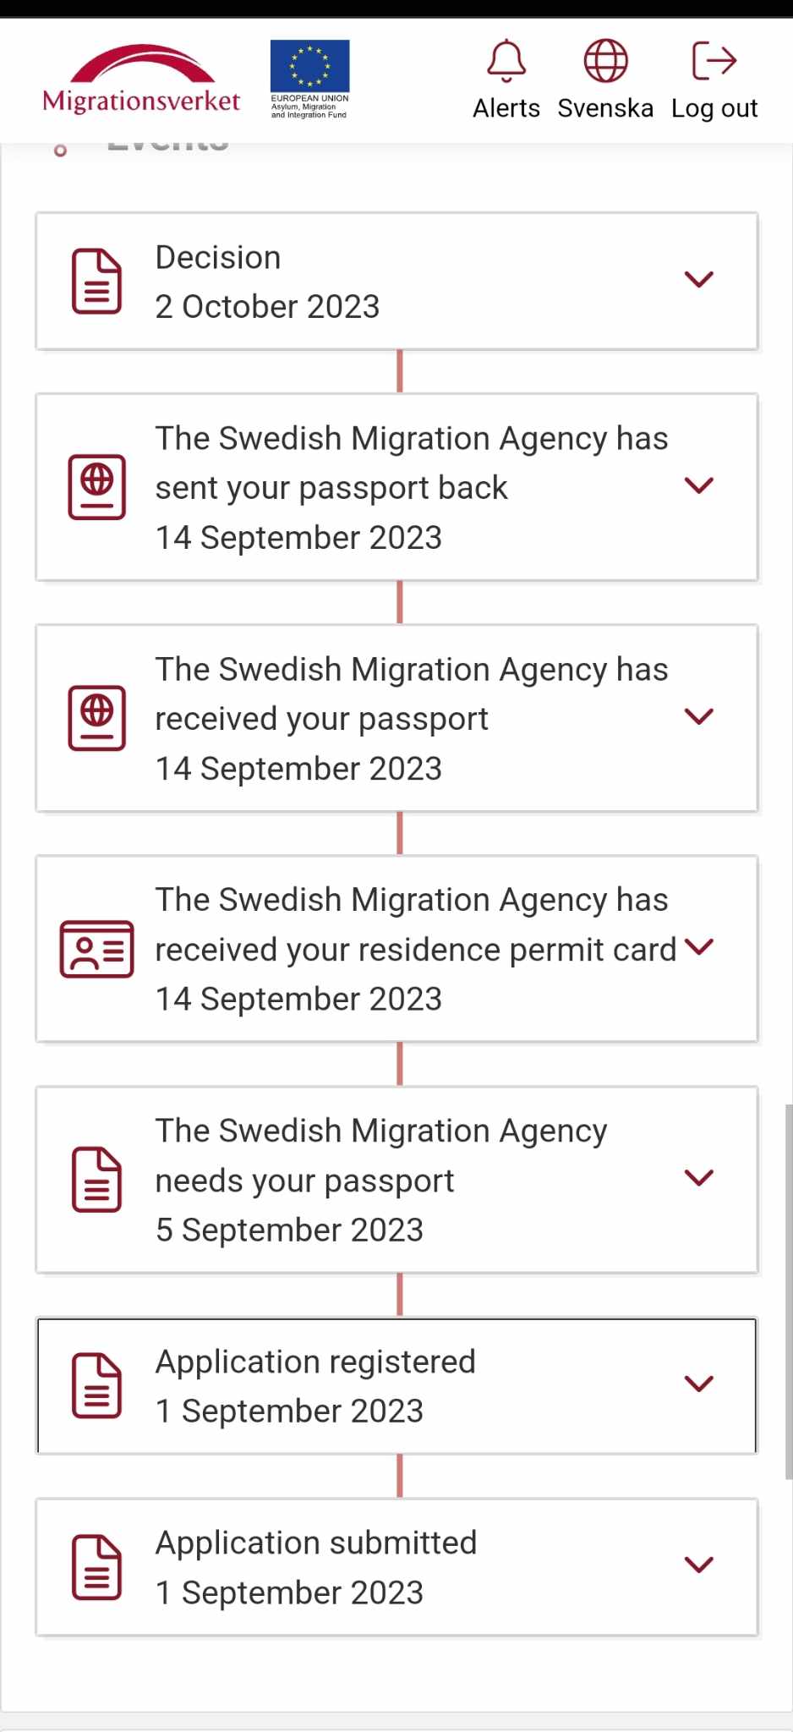Screen dimensions: 793x1732
Task: Click the Migrationsverket logo
Action: pos(141,79)
